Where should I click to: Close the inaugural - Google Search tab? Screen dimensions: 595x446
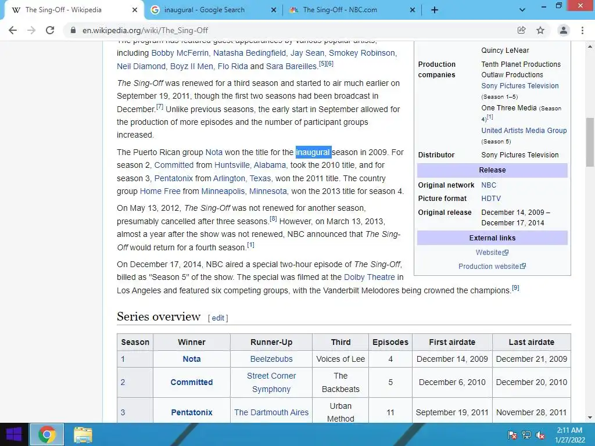[274, 10]
